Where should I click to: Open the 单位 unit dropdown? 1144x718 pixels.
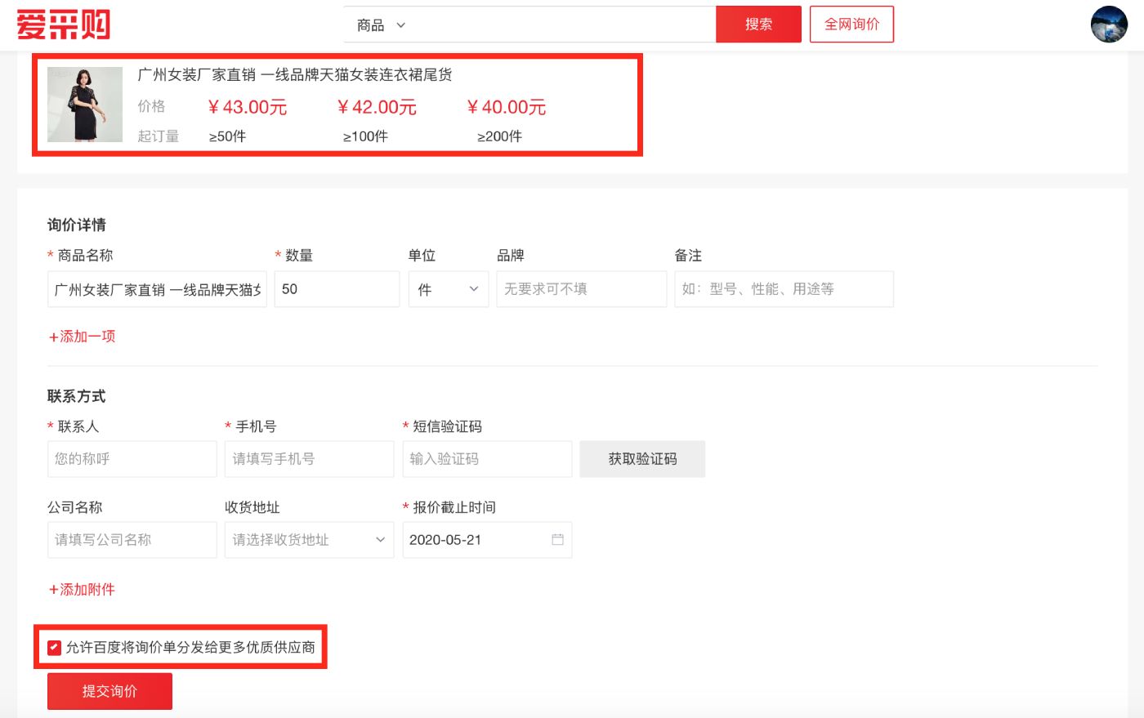[448, 289]
